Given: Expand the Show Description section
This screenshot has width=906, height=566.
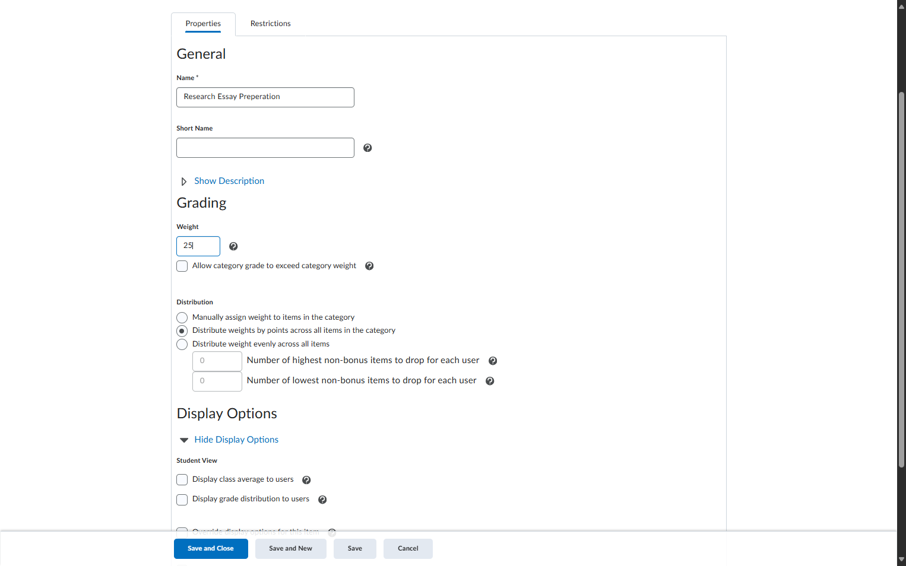Looking at the screenshot, I should 229,181.
